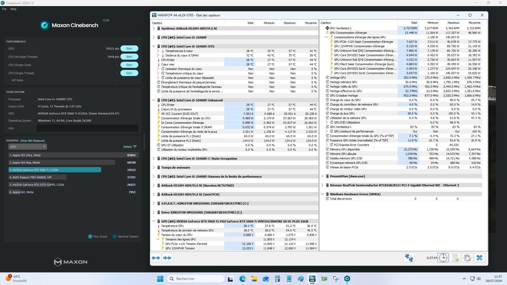This screenshot has width=507, height=285.
Task: Open HWiNFO remote network monitors icon
Action: 409,258
